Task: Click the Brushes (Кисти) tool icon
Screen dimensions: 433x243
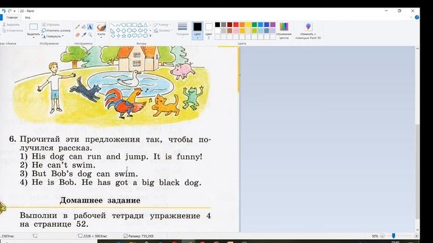Action: tap(101, 27)
